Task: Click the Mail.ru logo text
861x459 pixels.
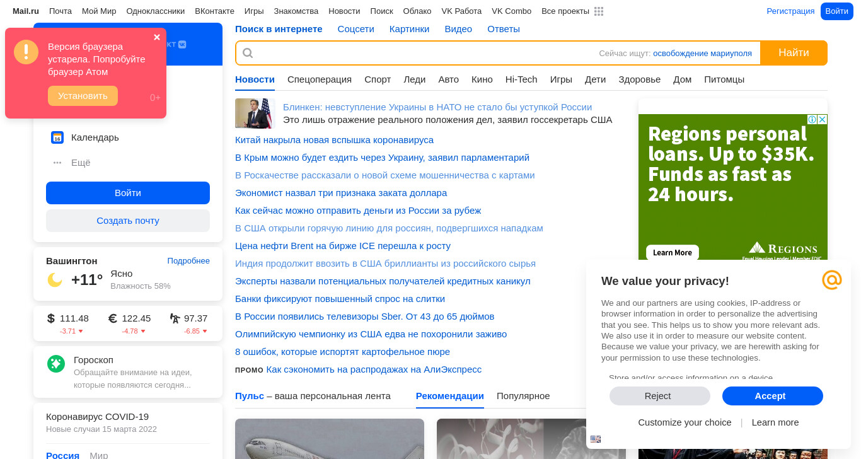Action: click(x=26, y=11)
